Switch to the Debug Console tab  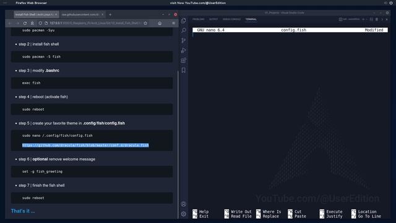point(231,19)
